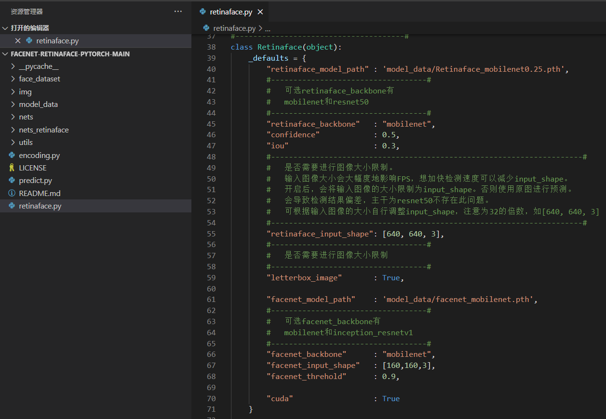Viewport: 606px width, 419px height.
Task: Click Python icon beside retinaface.py in tree
Action: point(12,206)
